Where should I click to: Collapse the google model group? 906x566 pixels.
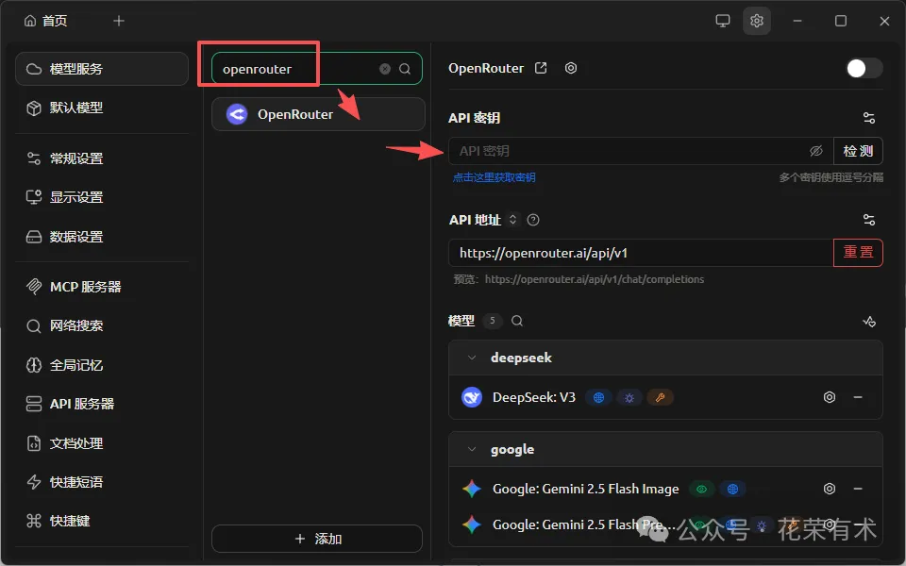(x=472, y=449)
